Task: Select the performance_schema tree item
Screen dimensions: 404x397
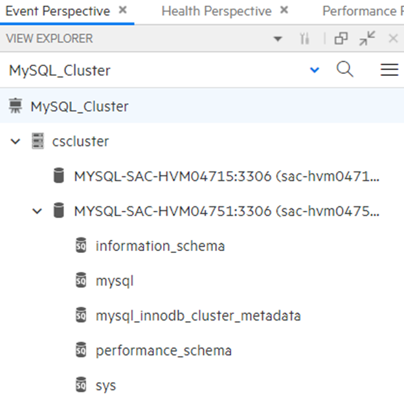Action: [164, 350]
